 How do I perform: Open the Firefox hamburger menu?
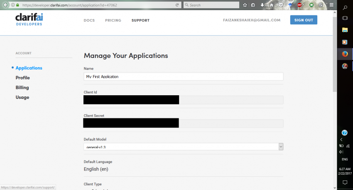coord(331,5)
